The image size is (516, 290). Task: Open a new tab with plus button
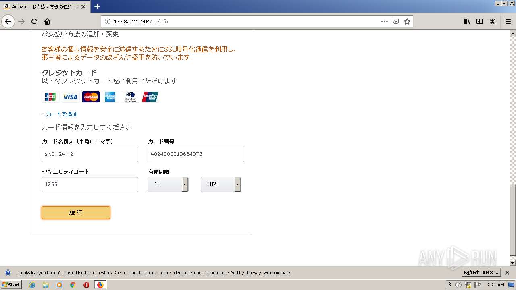[x=97, y=6]
